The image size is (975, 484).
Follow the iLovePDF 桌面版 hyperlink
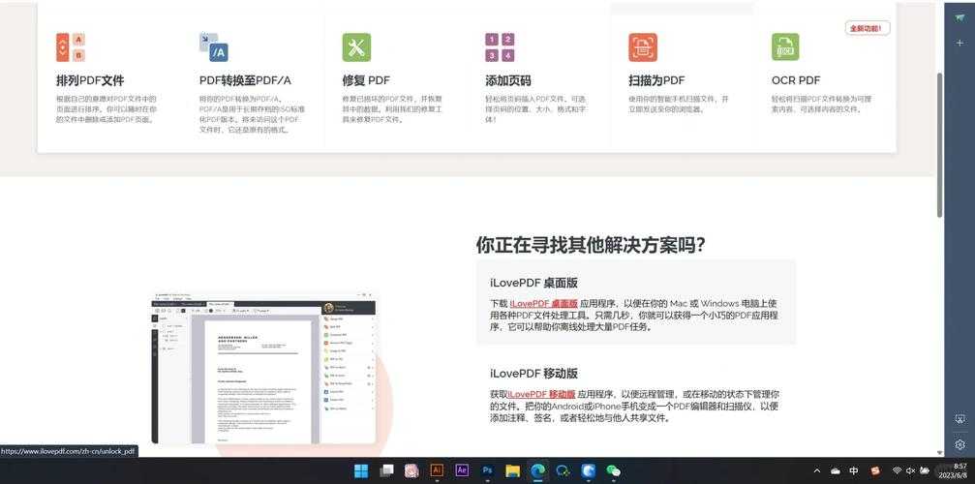543,304
